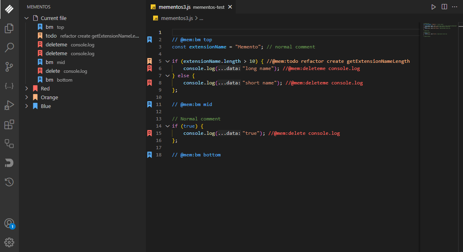This screenshot has height=252, width=463.
Task: Fold the if block at line 5
Action: [168, 61]
